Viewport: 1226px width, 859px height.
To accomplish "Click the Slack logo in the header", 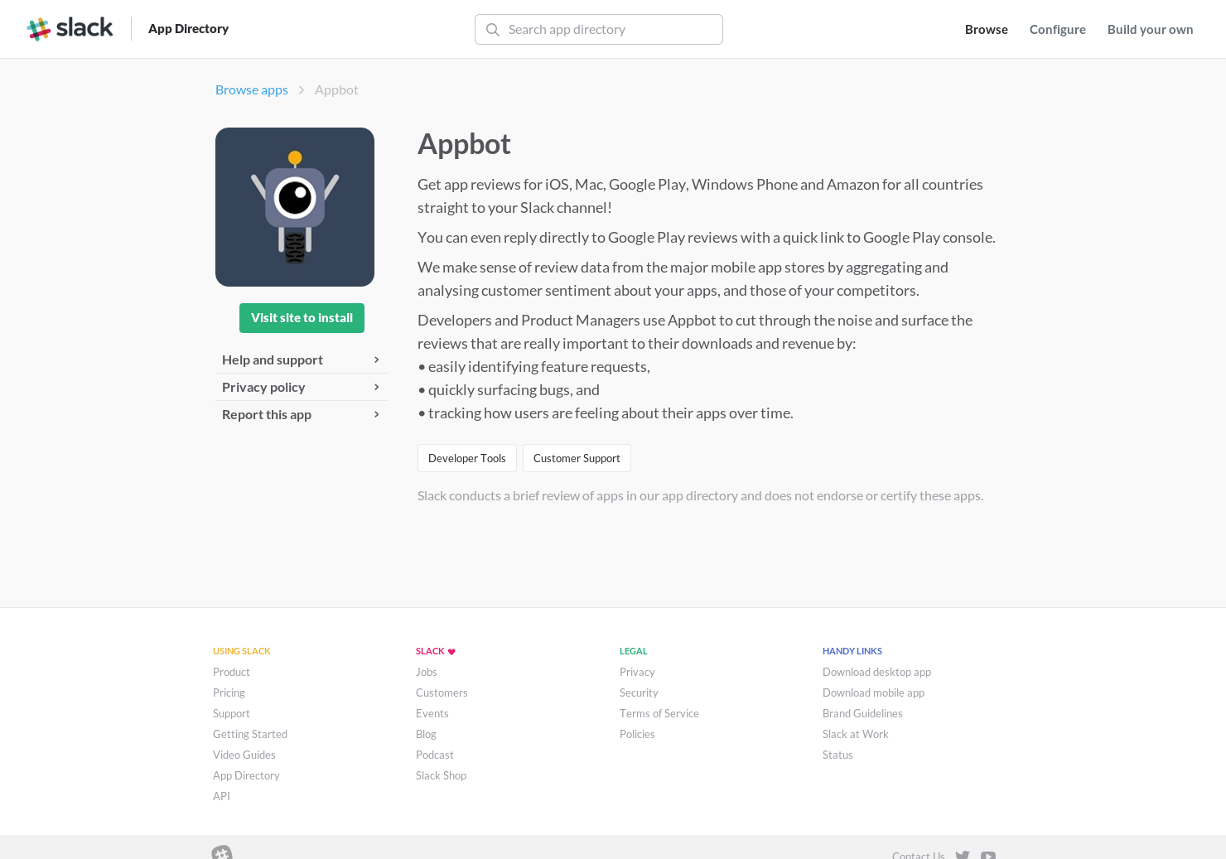I will click(70, 28).
